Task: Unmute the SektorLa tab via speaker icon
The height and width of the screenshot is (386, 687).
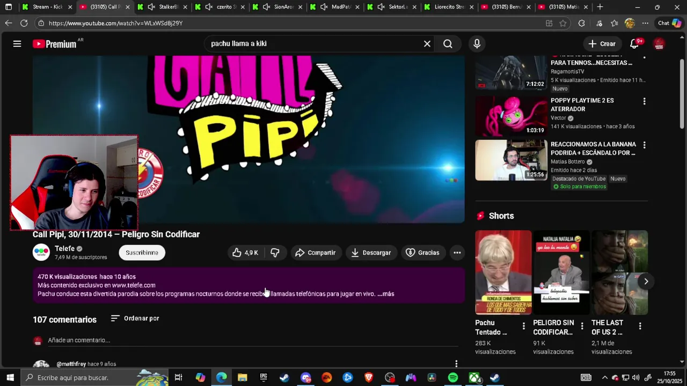Action: [381, 7]
